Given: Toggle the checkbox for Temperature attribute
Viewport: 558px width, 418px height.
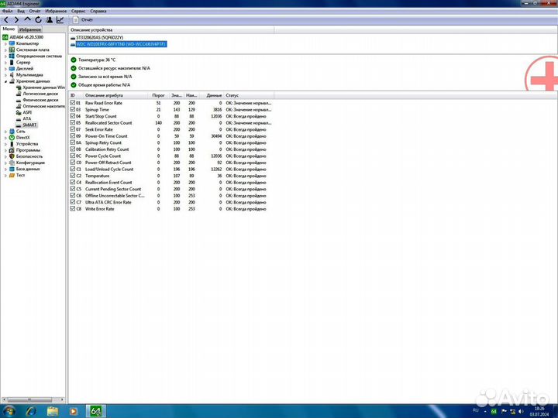Looking at the screenshot, I should (73, 176).
